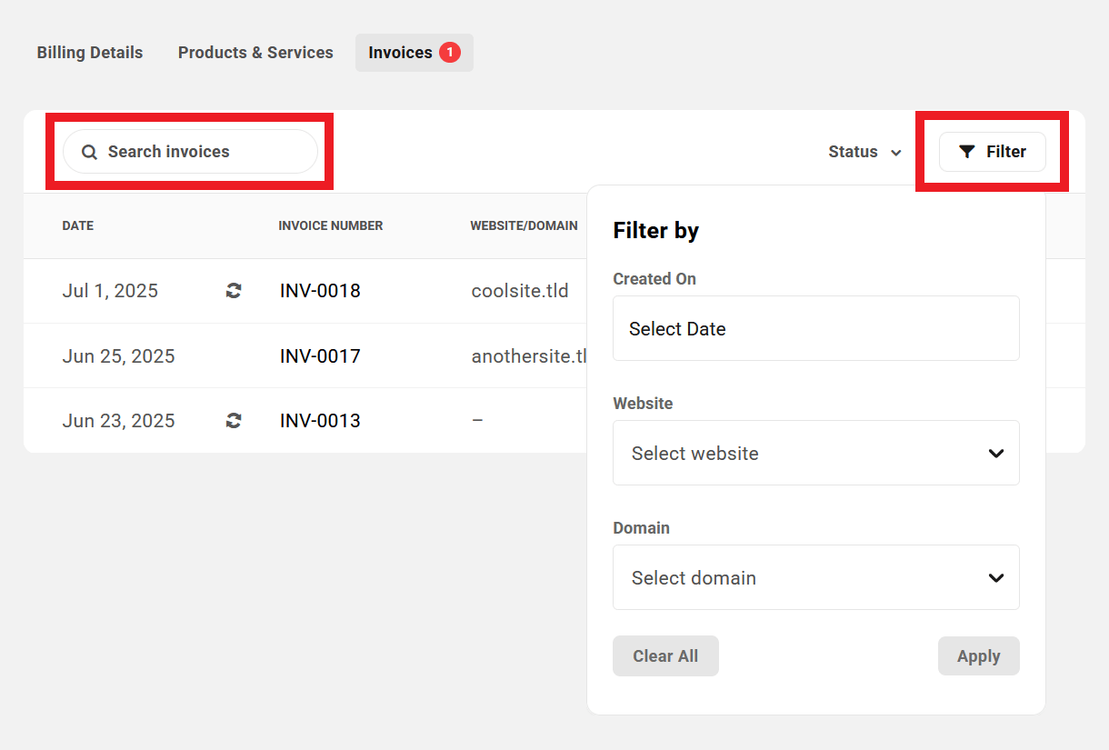
Task: Open invoice INV-0017
Action: pos(320,356)
